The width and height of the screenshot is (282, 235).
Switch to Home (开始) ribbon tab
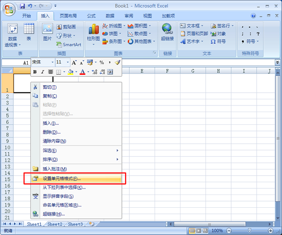(27, 16)
